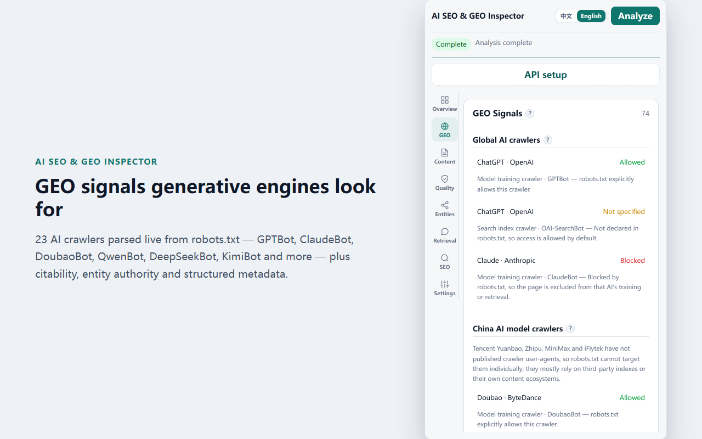Select the Claude · Anthropic row

tap(561, 261)
